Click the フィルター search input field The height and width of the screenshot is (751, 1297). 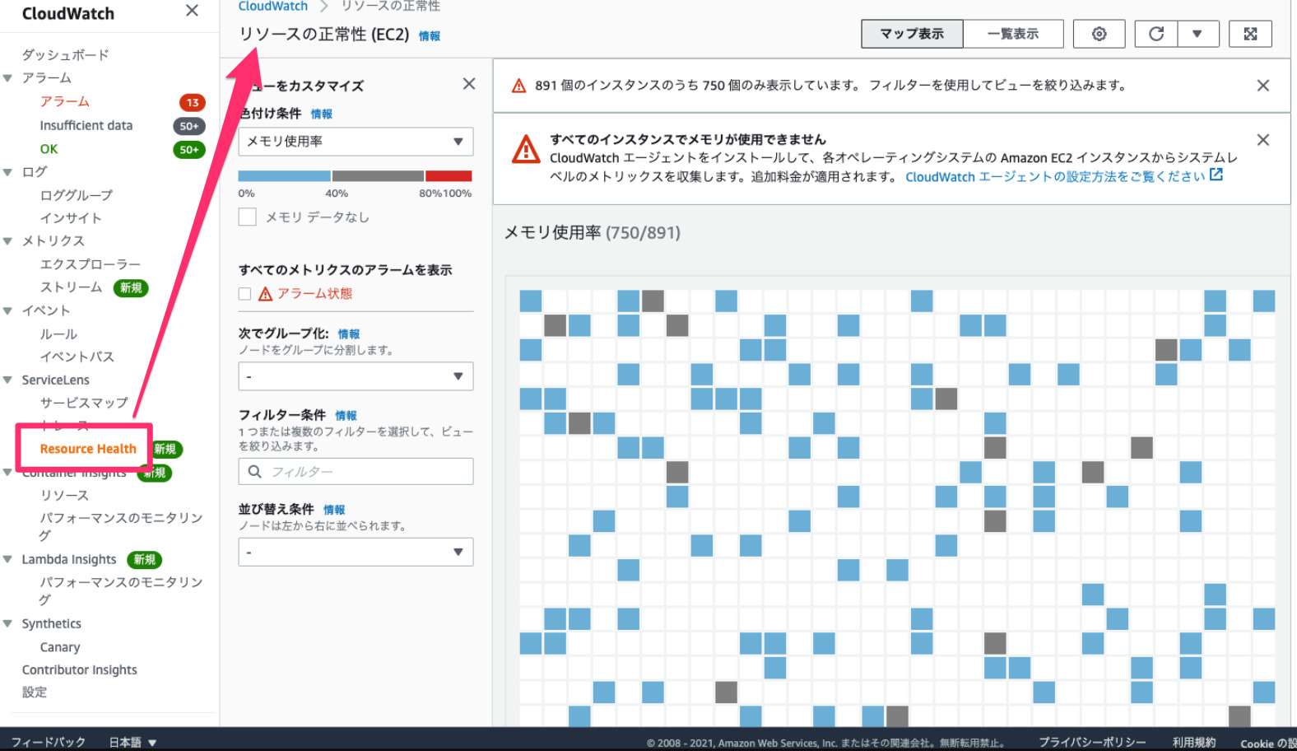[356, 472]
